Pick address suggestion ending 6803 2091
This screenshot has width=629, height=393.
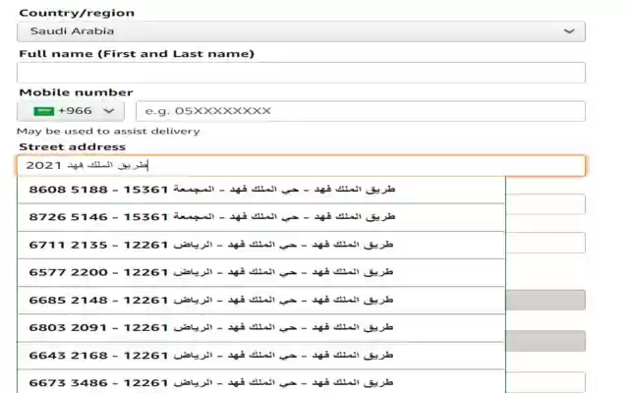point(261,326)
